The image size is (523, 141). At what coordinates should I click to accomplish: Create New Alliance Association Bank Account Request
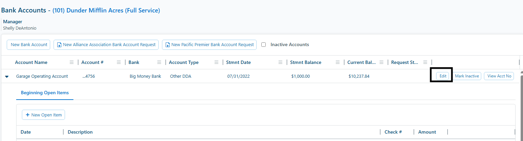[x=106, y=44]
